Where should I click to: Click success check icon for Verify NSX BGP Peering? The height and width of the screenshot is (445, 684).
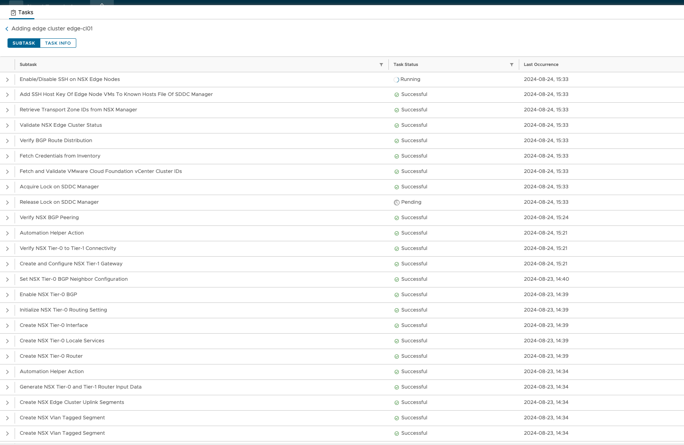[x=397, y=218]
